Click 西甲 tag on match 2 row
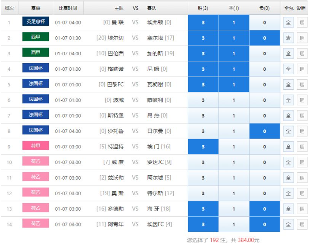 (35, 37)
